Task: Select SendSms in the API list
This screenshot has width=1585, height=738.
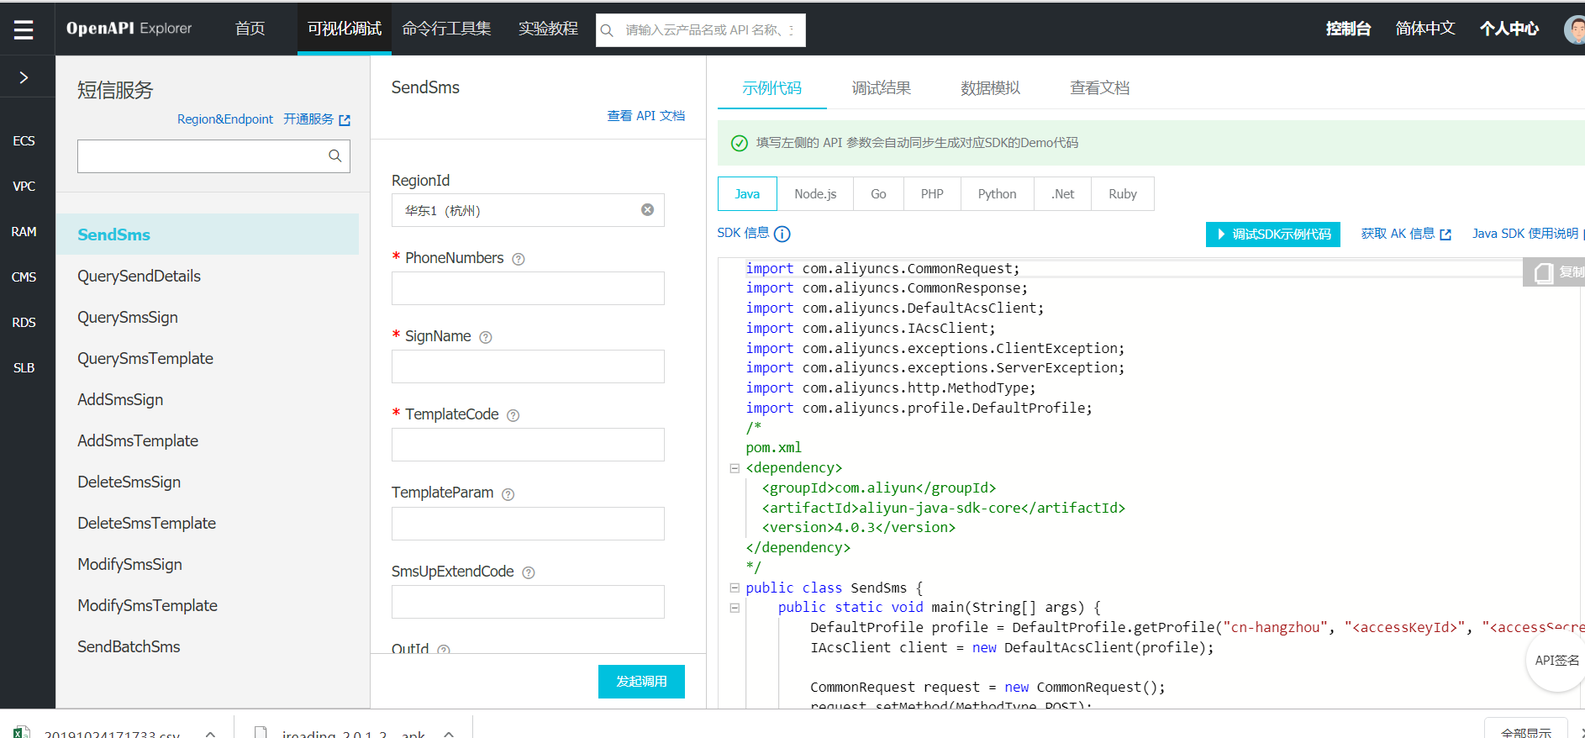Action: pyautogui.click(x=208, y=235)
